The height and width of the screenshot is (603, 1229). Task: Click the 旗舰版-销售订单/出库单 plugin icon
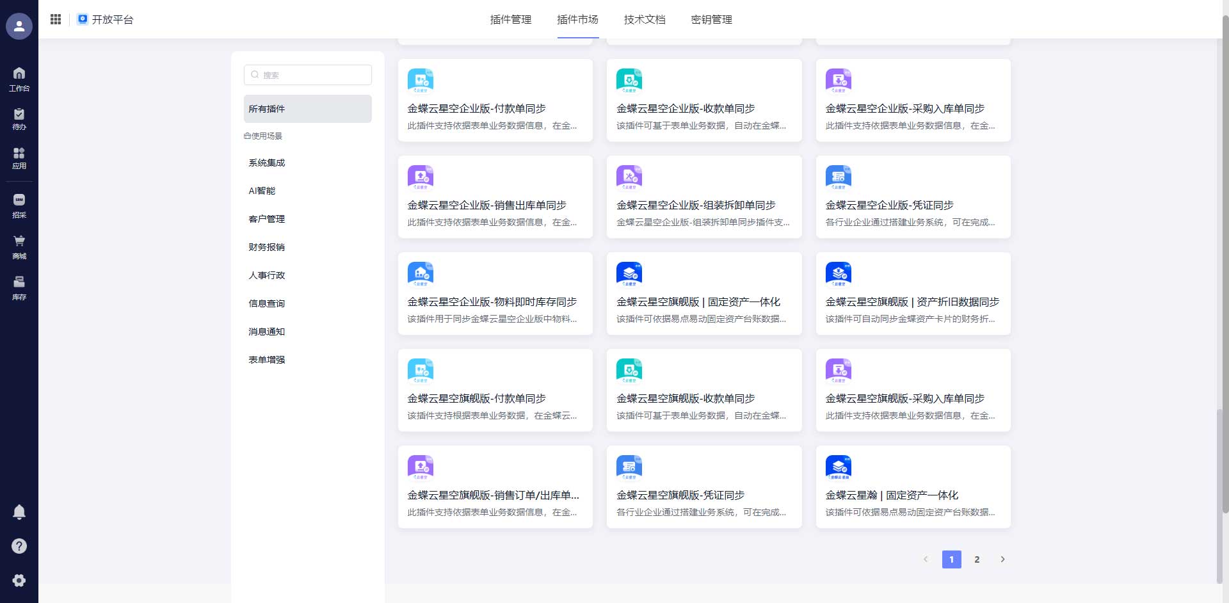pyautogui.click(x=421, y=467)
